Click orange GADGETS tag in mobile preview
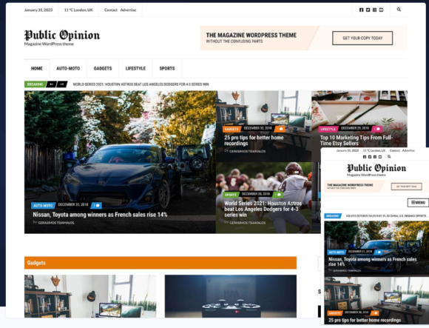429x328 pixels. (335, 312)
